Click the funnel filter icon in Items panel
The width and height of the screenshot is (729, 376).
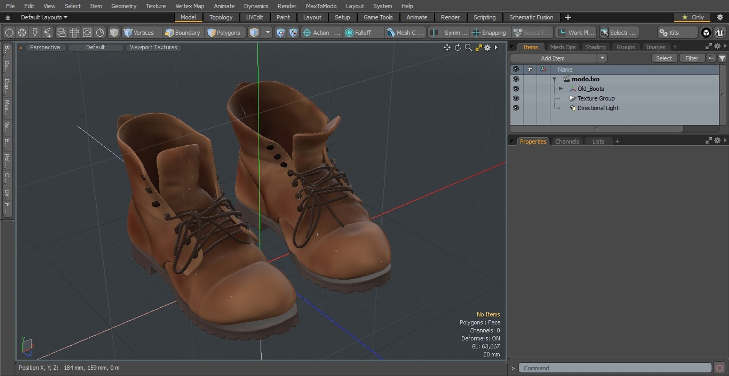click(x=722, y=58)
